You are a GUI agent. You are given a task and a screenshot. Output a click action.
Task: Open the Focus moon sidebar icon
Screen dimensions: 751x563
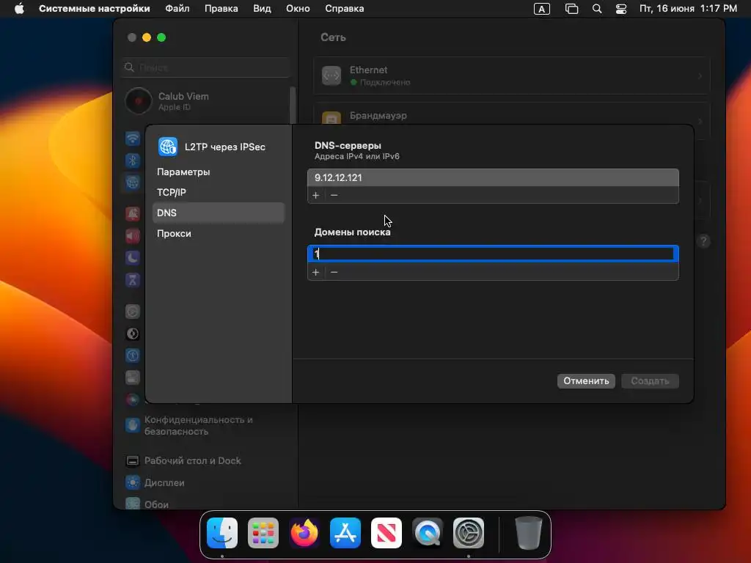[133, 257]
